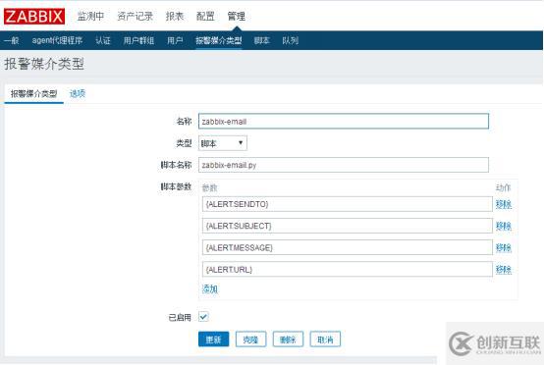This screenshot has height=365, width=544.
Task: Open the 资产记录 menu
Action: click(135, 16)
